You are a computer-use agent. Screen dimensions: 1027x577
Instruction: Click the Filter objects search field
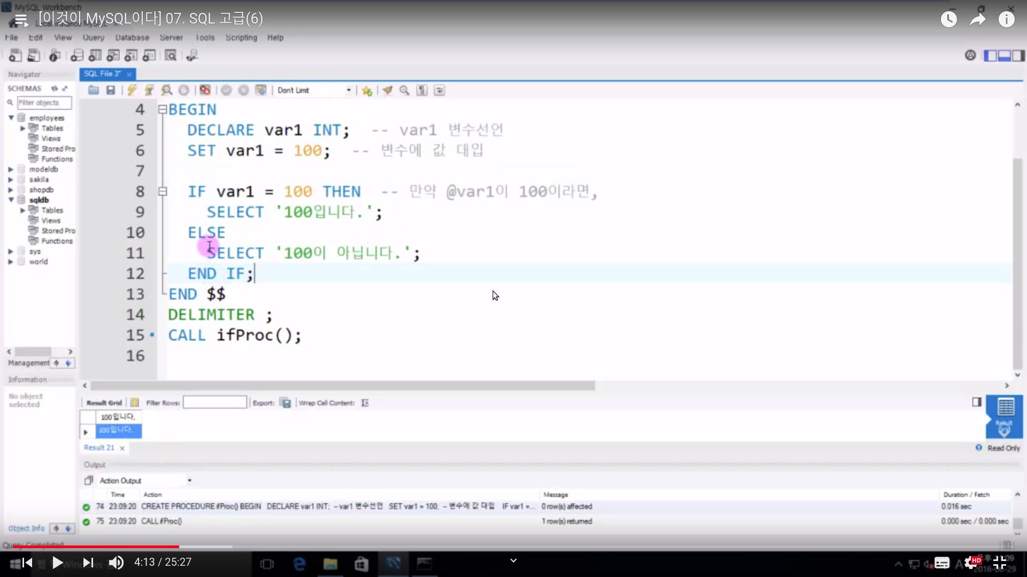point(44,103)
